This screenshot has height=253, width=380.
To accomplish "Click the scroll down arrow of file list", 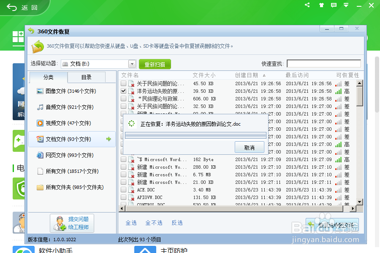I will pyautogui.click(x=360, y=202).
